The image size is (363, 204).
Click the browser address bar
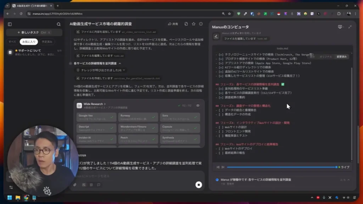pyautogui.click(x=125, y=14)
